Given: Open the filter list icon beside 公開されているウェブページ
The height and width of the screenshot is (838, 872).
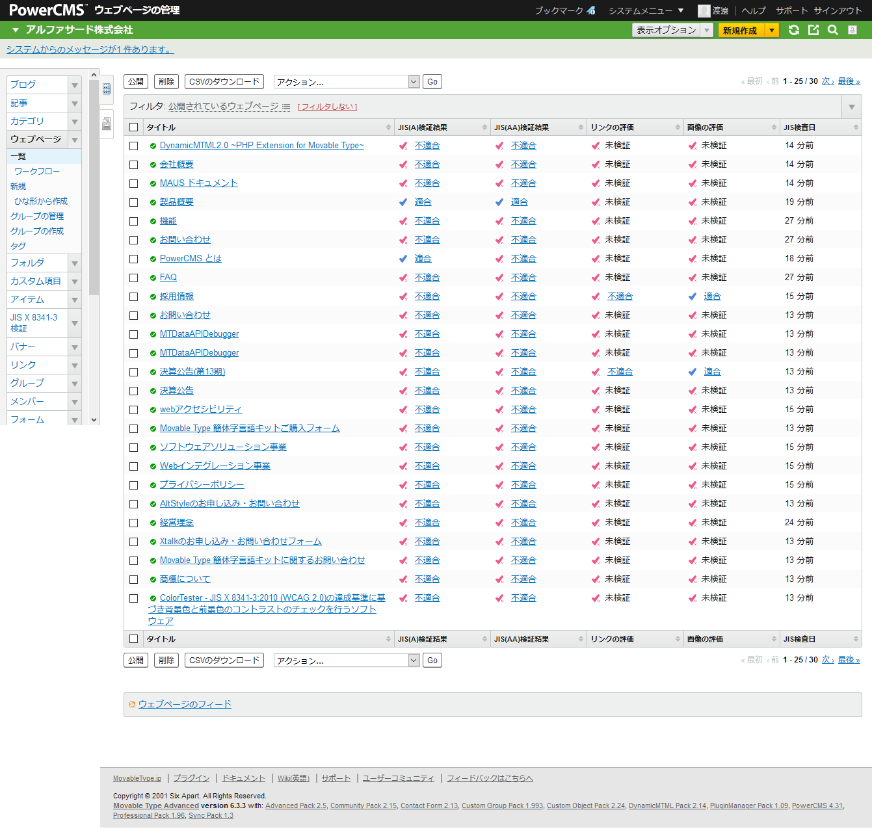Looking at the screenshot, I should click(286, 107).
